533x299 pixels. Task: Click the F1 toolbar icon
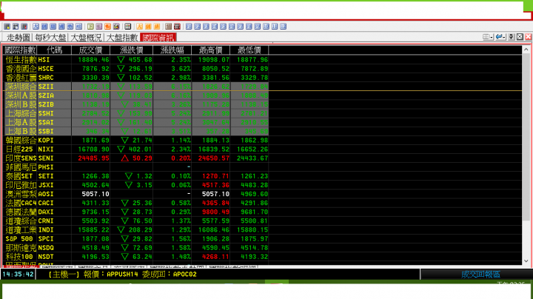tap(189, 27)
